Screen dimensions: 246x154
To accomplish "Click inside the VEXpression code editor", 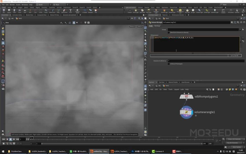I will (x=195, y=44).
